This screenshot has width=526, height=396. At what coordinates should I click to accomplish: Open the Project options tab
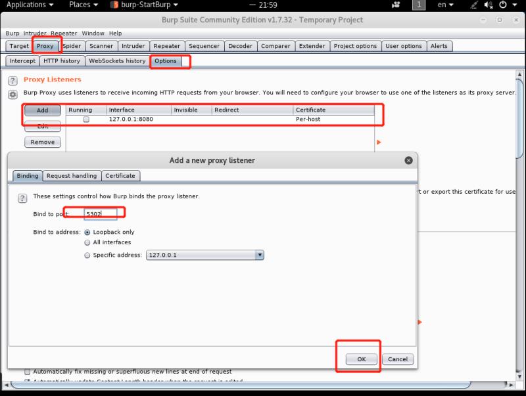click(x=355, y=46)
